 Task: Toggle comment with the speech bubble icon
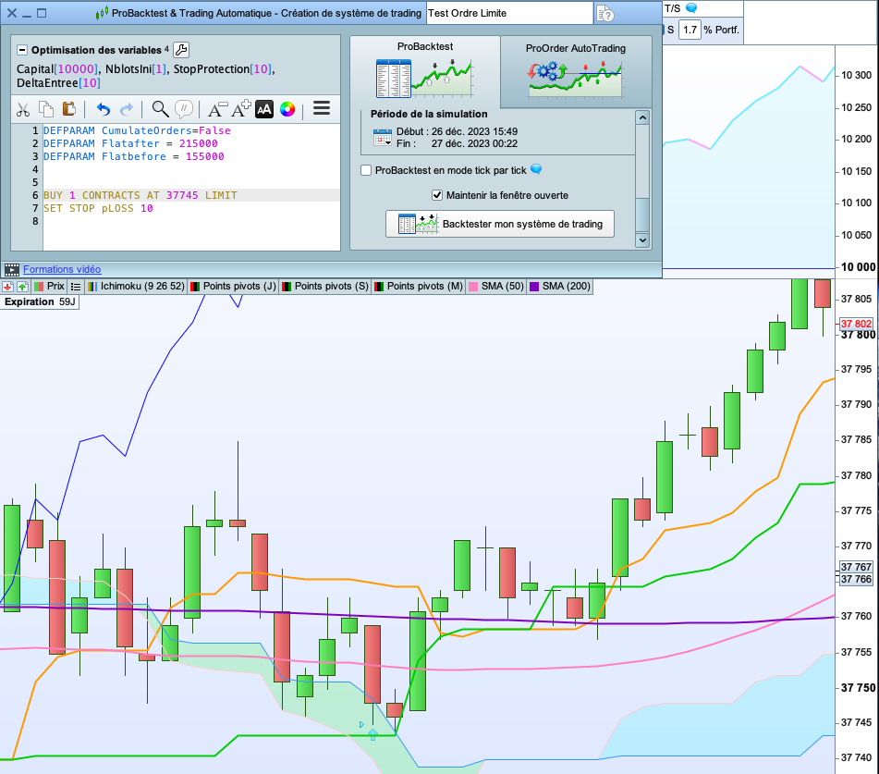coord(184,109)
